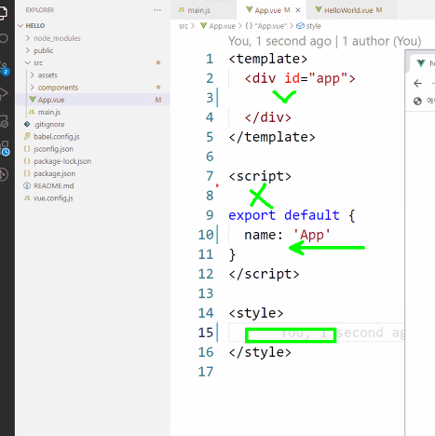Click the M modified badge on App.vue row
Image resolution: width=435 pixels, height=436 pixels.
tap(158, 100)
